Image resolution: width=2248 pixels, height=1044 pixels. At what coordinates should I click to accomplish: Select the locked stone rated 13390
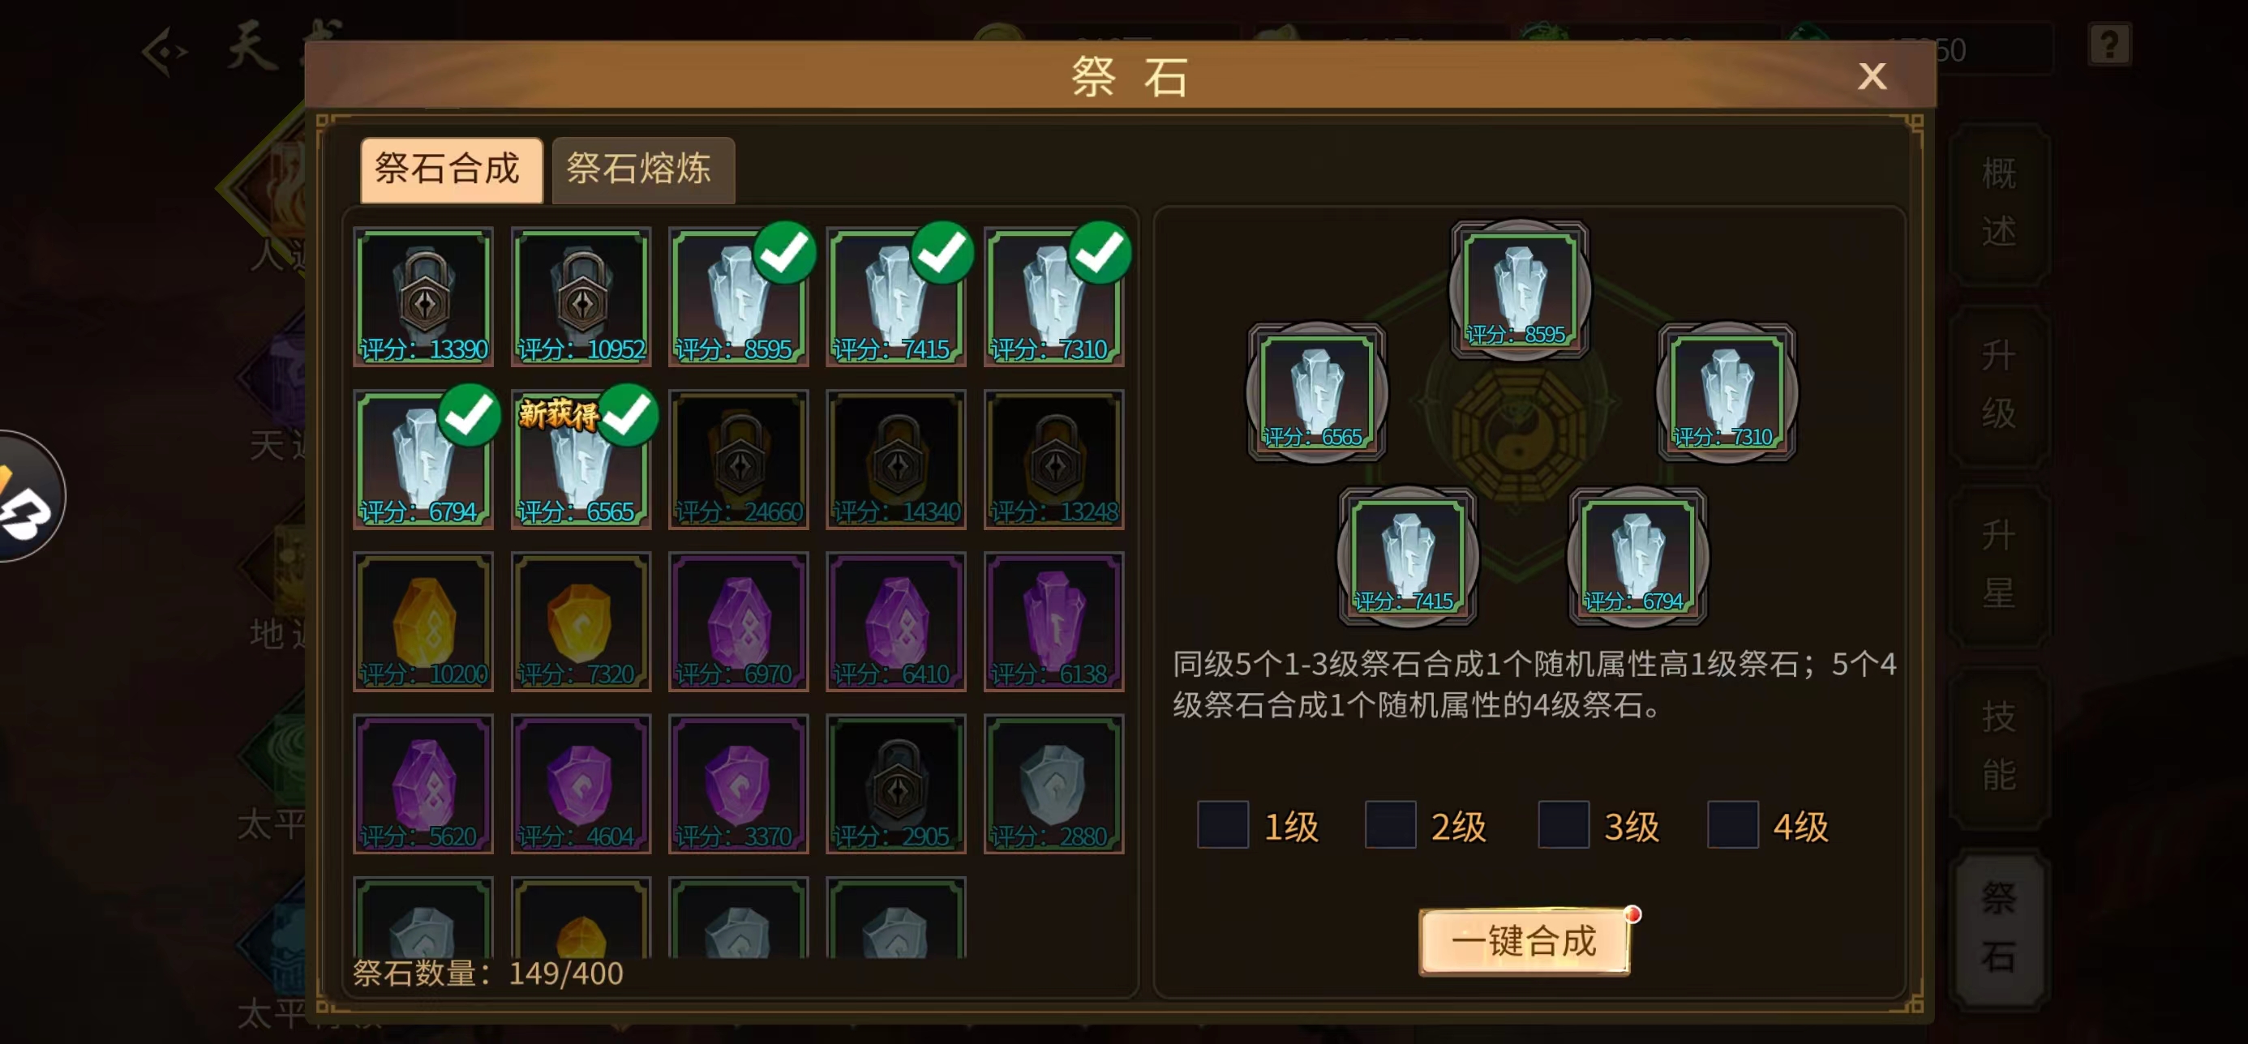click(x=423, y=297)
